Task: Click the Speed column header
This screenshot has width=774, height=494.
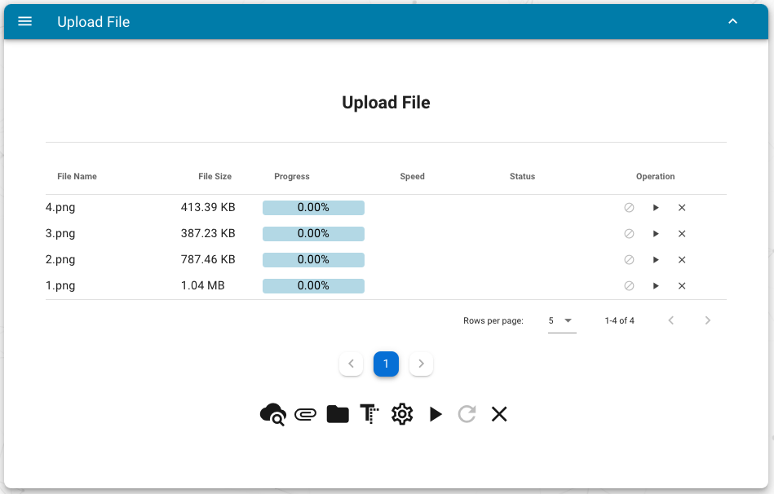Action: point(412,177)
